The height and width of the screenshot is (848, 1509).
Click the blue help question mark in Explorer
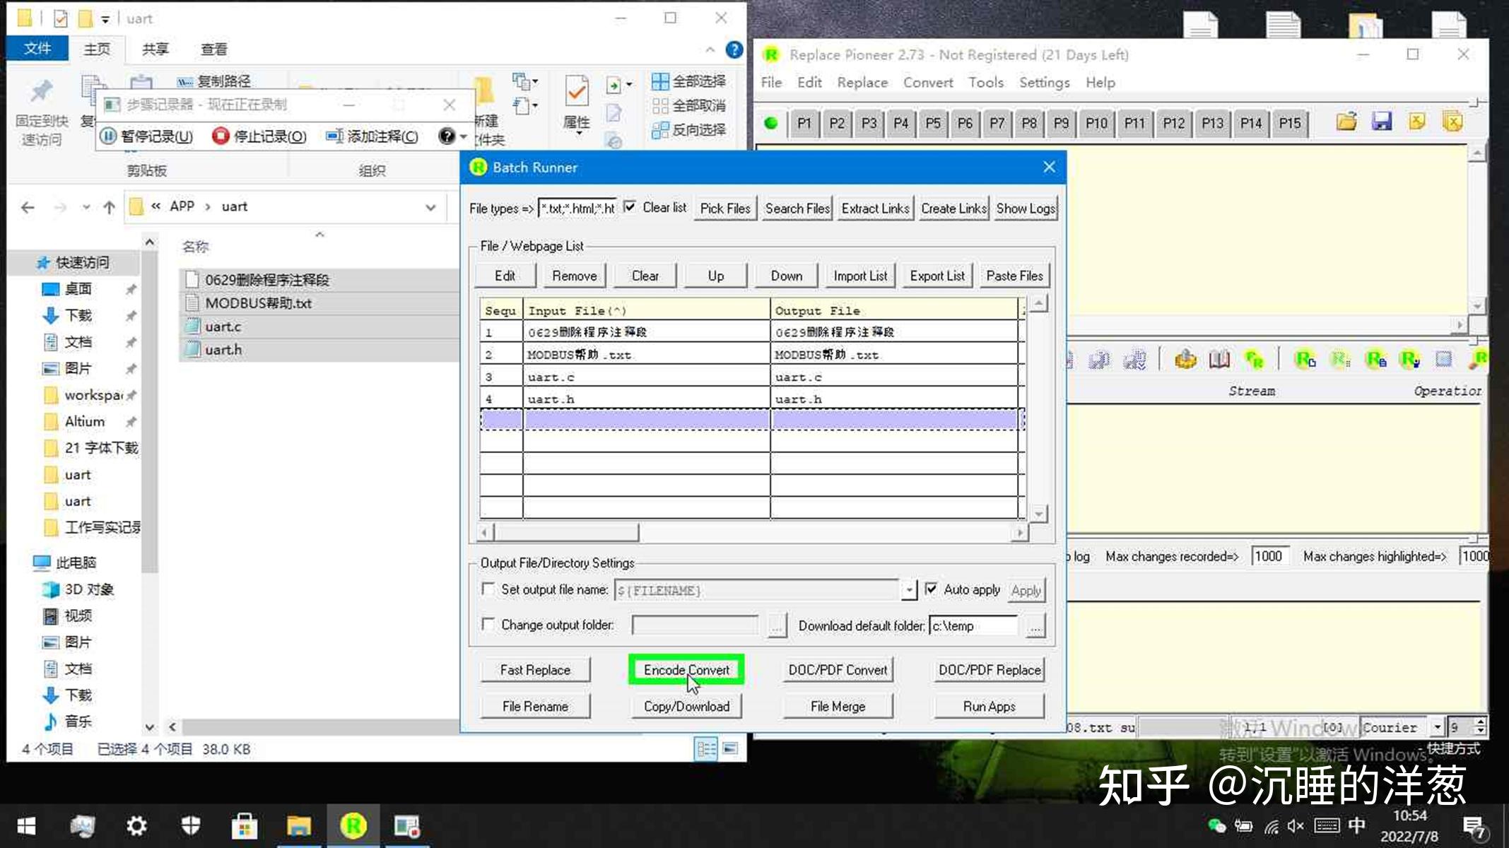click(734, 49)
